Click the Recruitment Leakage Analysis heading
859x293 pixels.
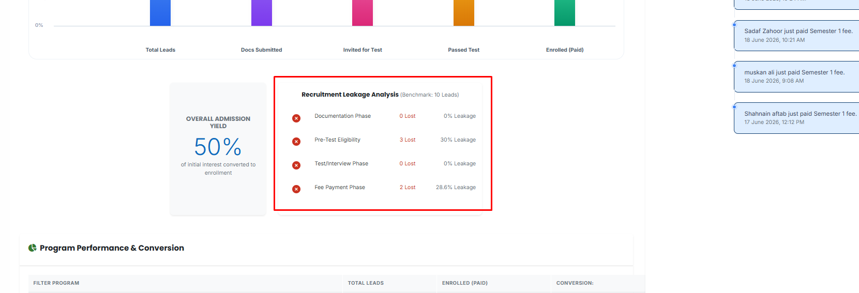350,95
